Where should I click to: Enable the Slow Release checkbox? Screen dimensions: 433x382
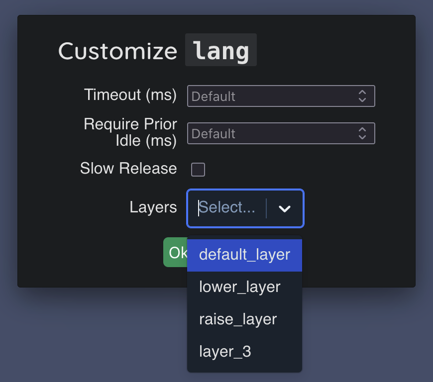pyautogui.click(x=198, y=170)
